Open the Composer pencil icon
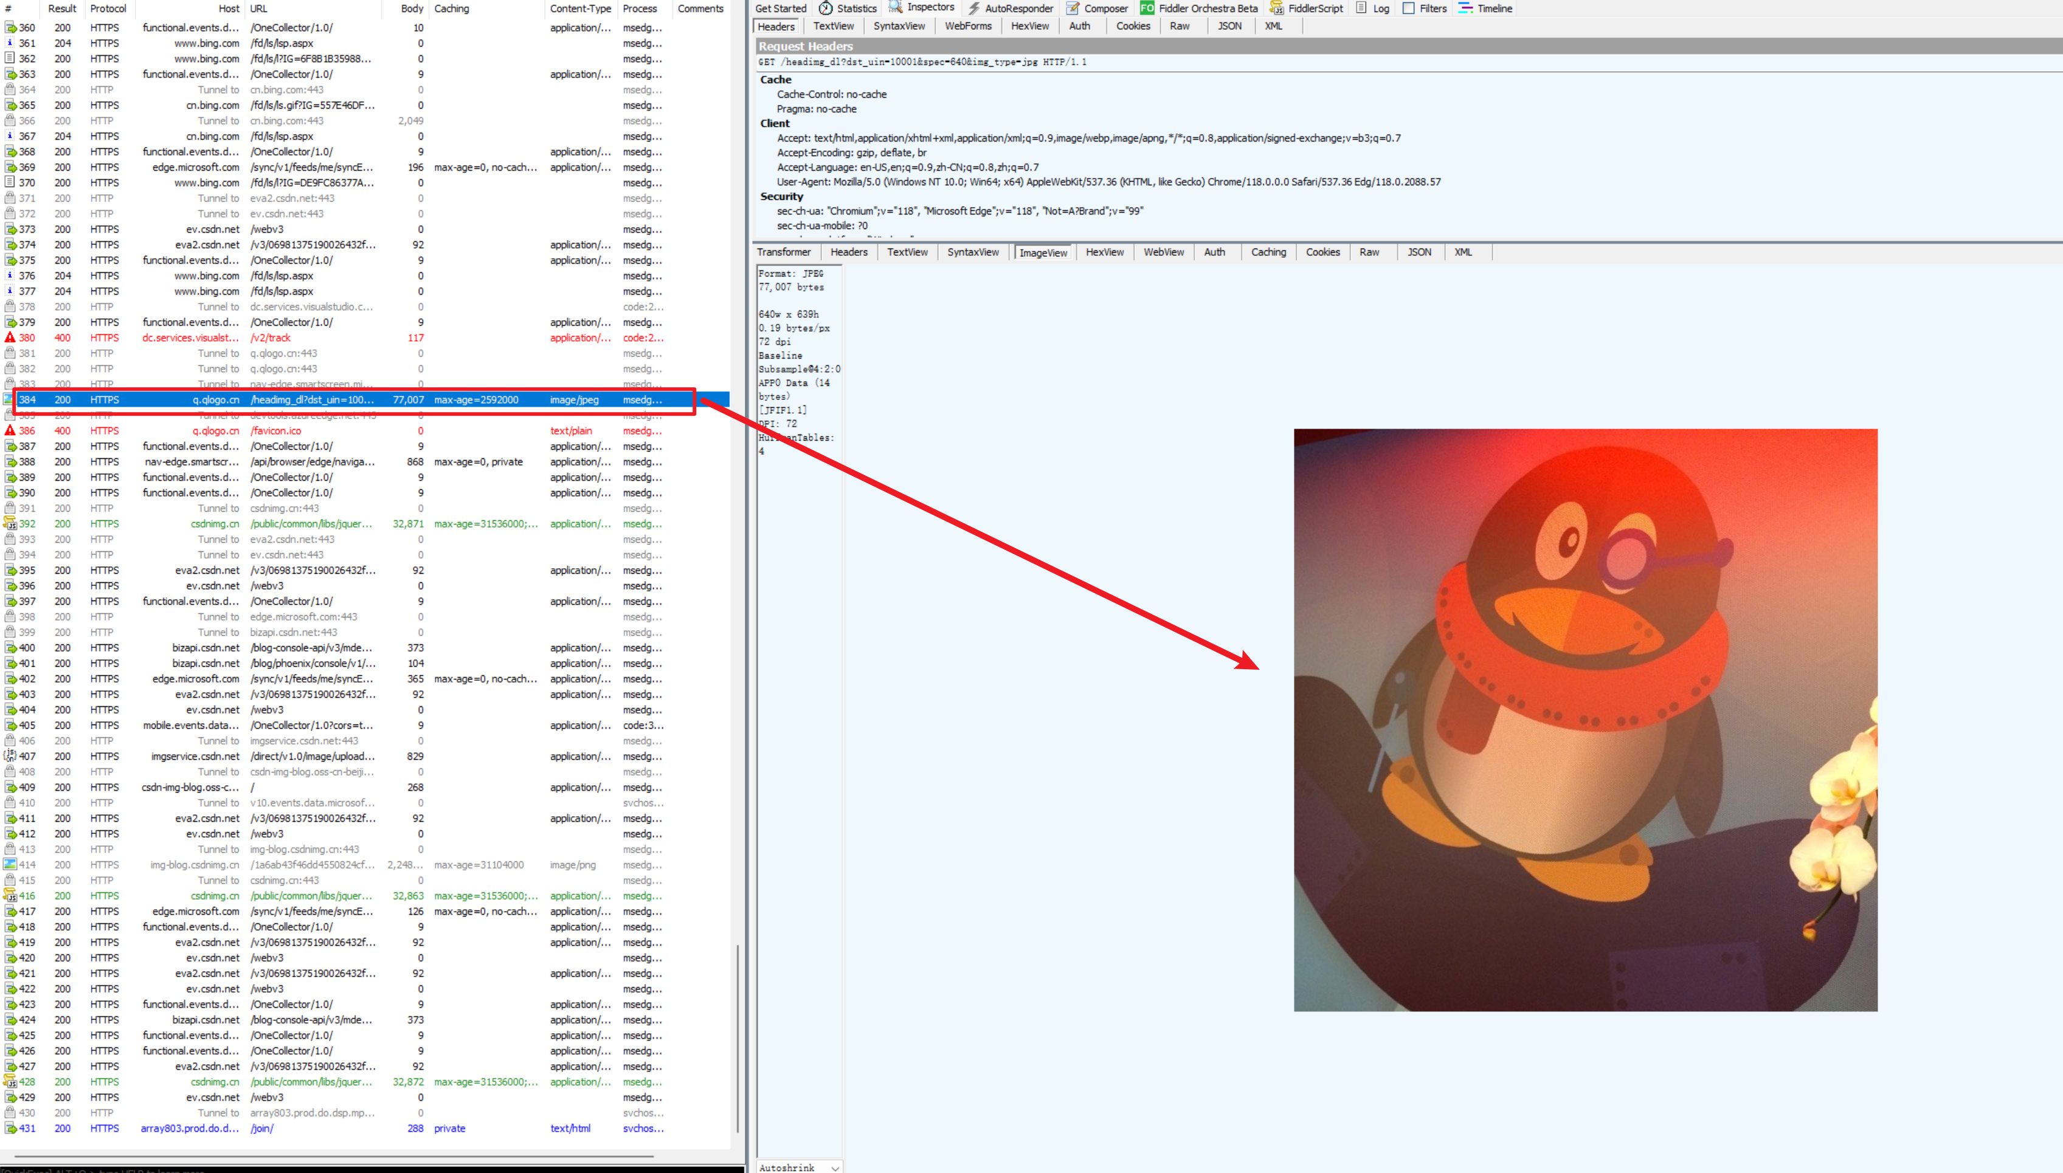This screenshot has width=2063, height=1173. [x=1073, y=8]
